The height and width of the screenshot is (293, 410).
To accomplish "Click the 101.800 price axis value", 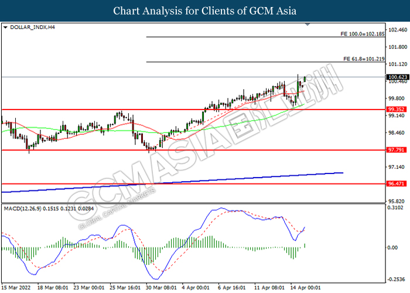I will coord(398,47).
